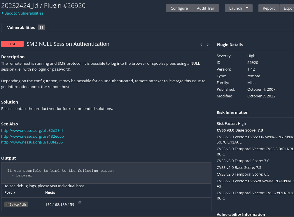Click the plugin output pipes text box

click(106, 173)
